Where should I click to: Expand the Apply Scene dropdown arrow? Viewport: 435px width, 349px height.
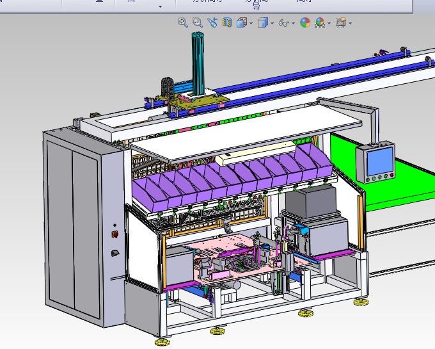pos(329,24)
